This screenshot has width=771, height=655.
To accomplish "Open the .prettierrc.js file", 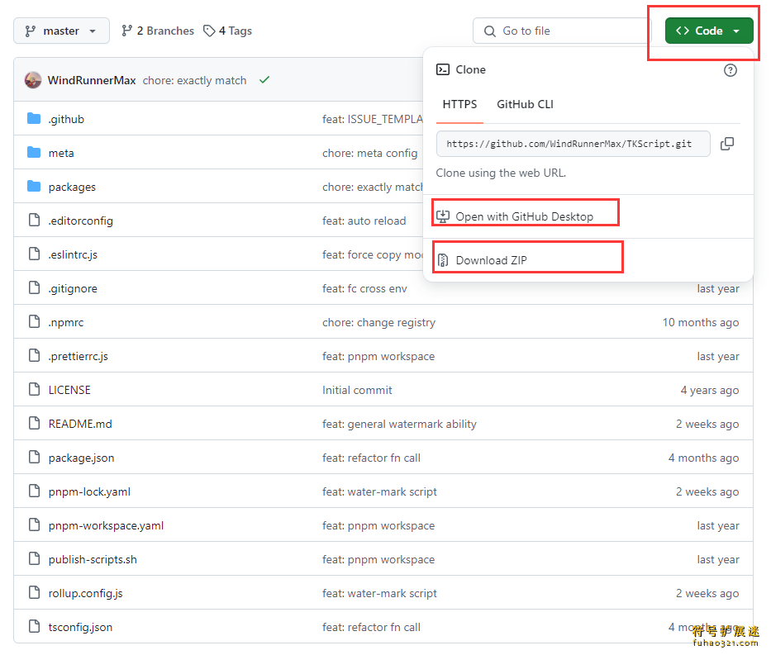I will [79, 357].
